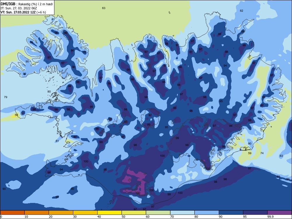Click the legend tick label 0

[x=1, y=217]
